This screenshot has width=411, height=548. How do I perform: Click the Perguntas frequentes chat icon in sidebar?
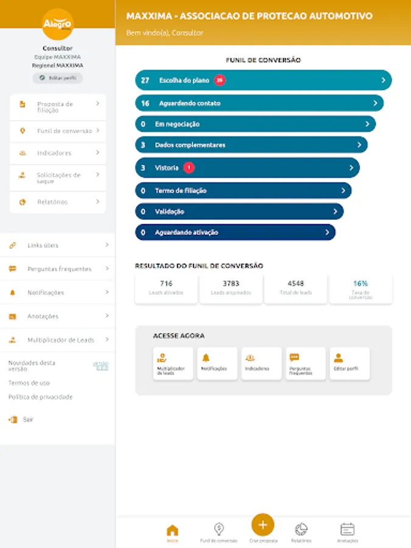[x=13, y=269]
